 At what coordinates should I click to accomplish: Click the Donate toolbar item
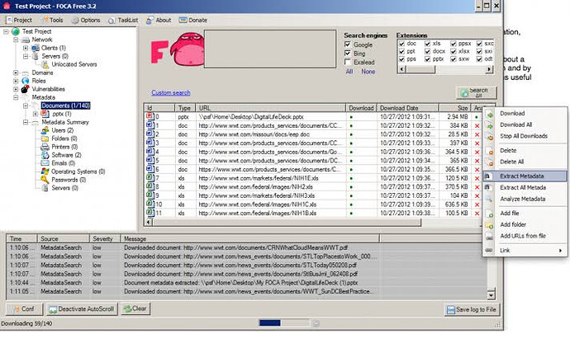tap(196, 19)
